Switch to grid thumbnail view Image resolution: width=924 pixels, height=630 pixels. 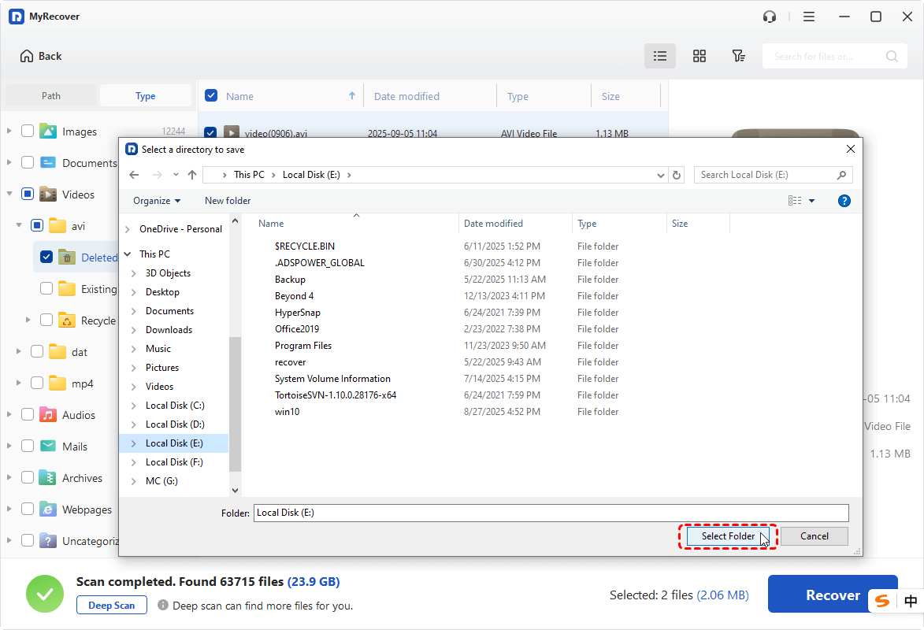(699, 56)
